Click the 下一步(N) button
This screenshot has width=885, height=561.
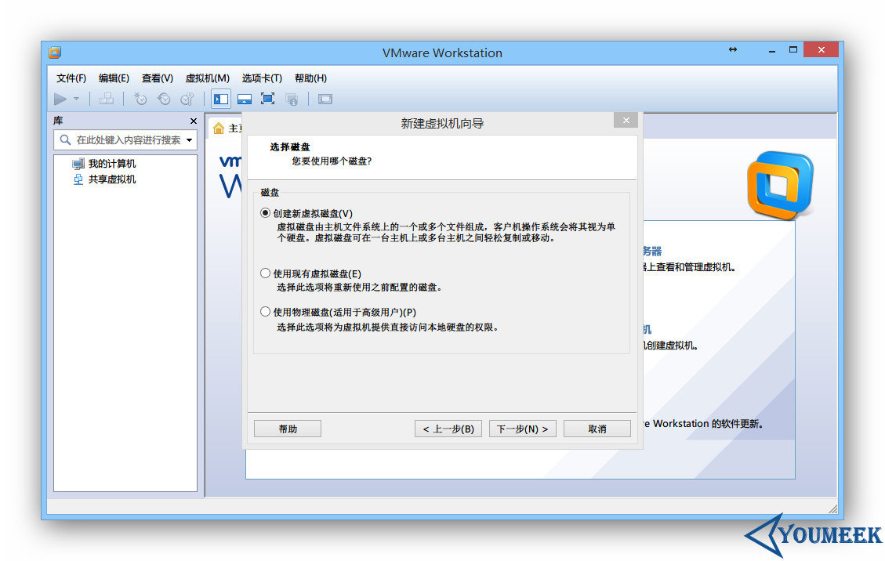pyautogui.click(x=522, y=428)
